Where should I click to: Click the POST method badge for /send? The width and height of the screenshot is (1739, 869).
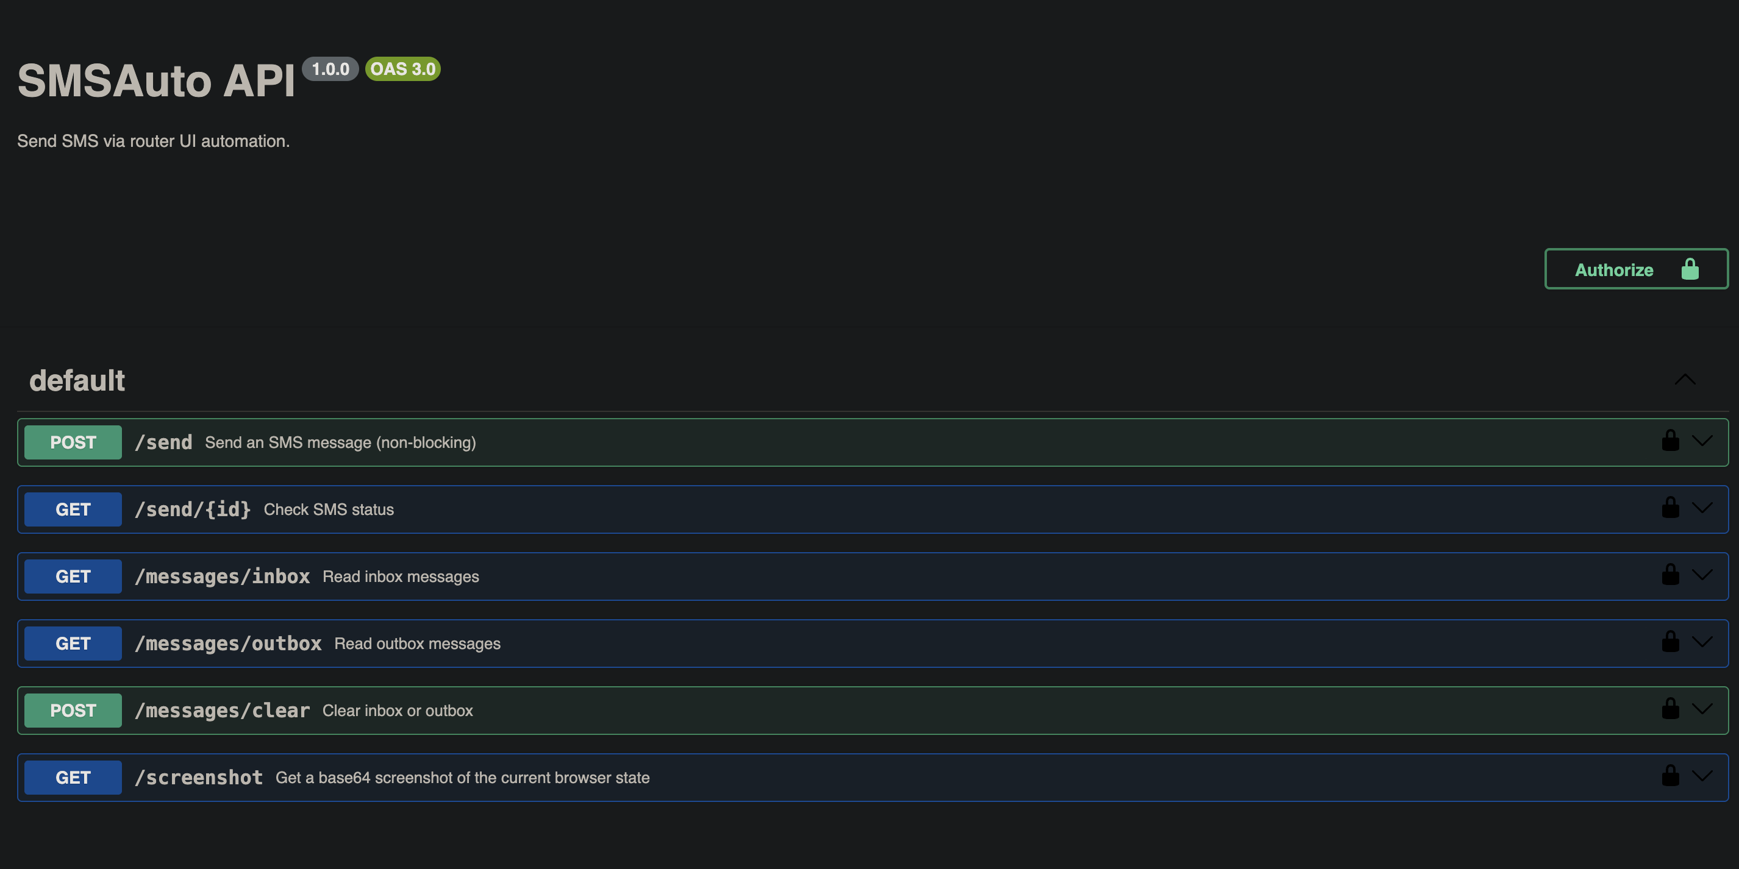73,442
